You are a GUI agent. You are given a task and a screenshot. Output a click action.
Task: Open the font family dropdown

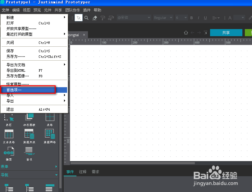[x=134, y=18]
